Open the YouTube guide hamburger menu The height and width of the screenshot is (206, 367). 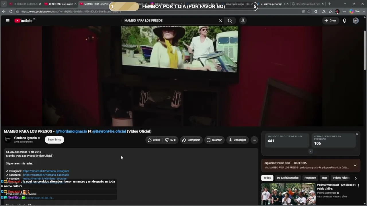point(8,21)
